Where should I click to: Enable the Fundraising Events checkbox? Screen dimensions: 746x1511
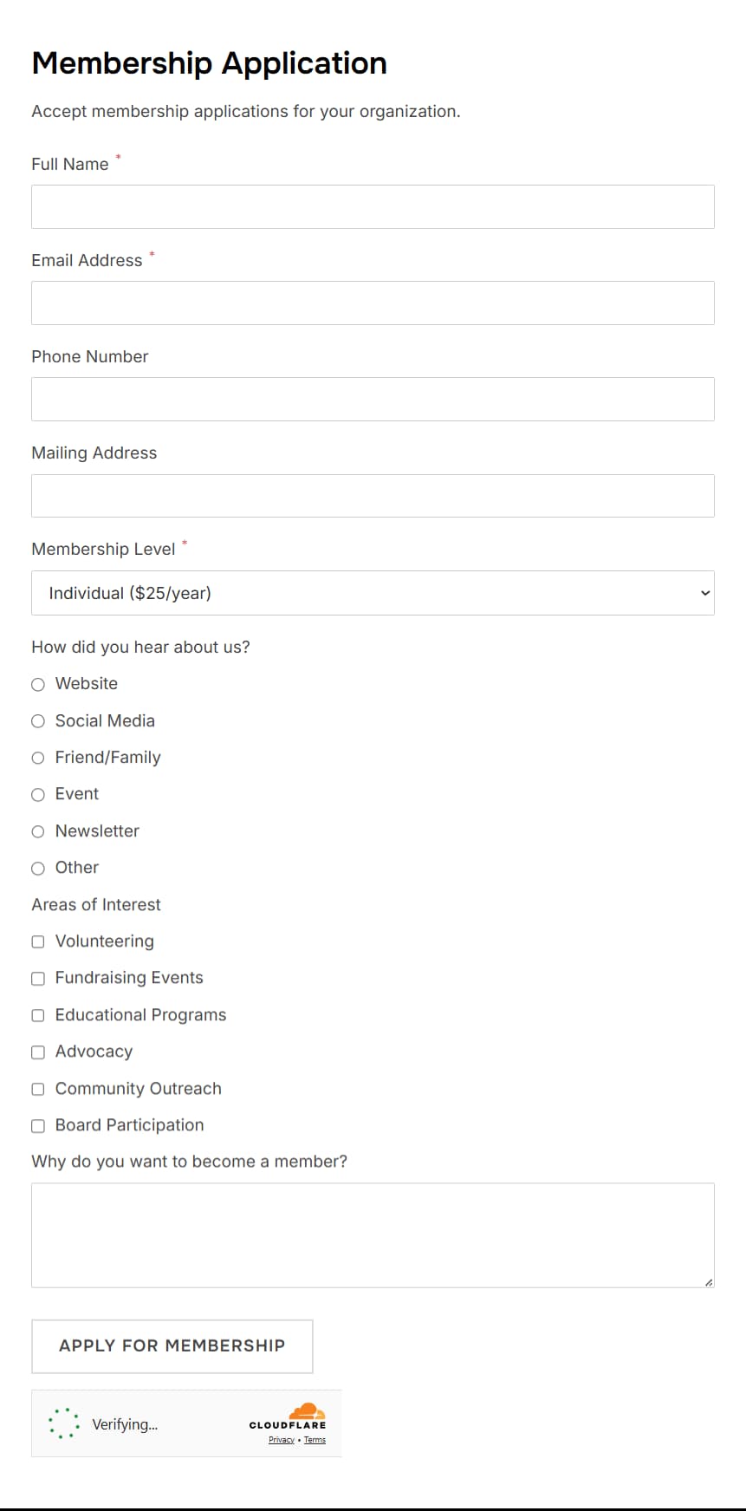click(38, 978)
